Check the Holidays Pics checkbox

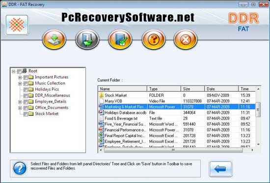pyautogui.click(x=26, y=90)
